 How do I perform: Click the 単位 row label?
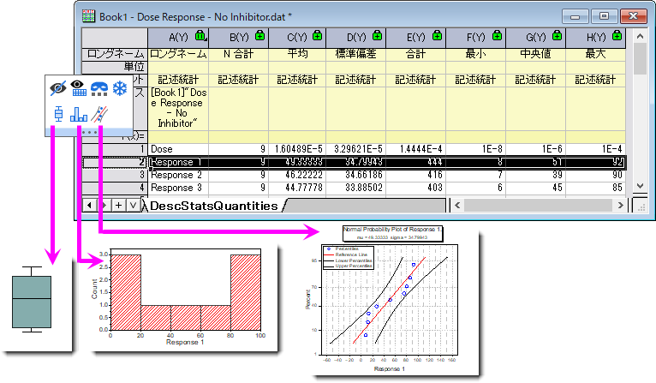[x=115, y=67]
